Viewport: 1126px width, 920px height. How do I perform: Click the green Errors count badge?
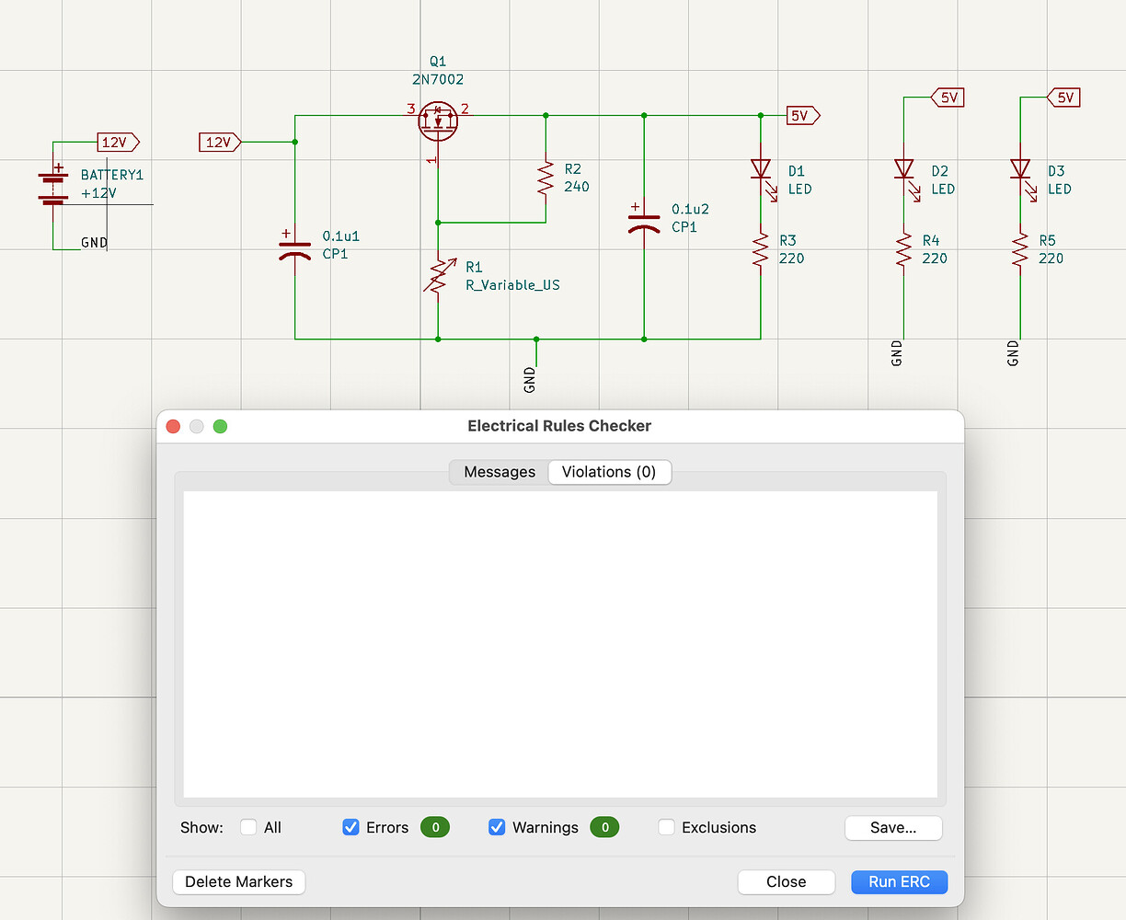(x=434, y=827)
